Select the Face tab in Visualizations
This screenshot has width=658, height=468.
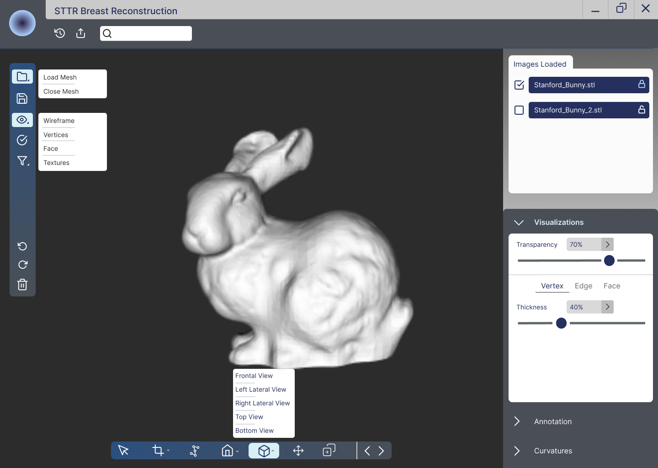tap(612, 286)
